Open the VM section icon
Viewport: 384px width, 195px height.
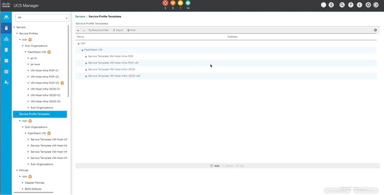point(6,60)
